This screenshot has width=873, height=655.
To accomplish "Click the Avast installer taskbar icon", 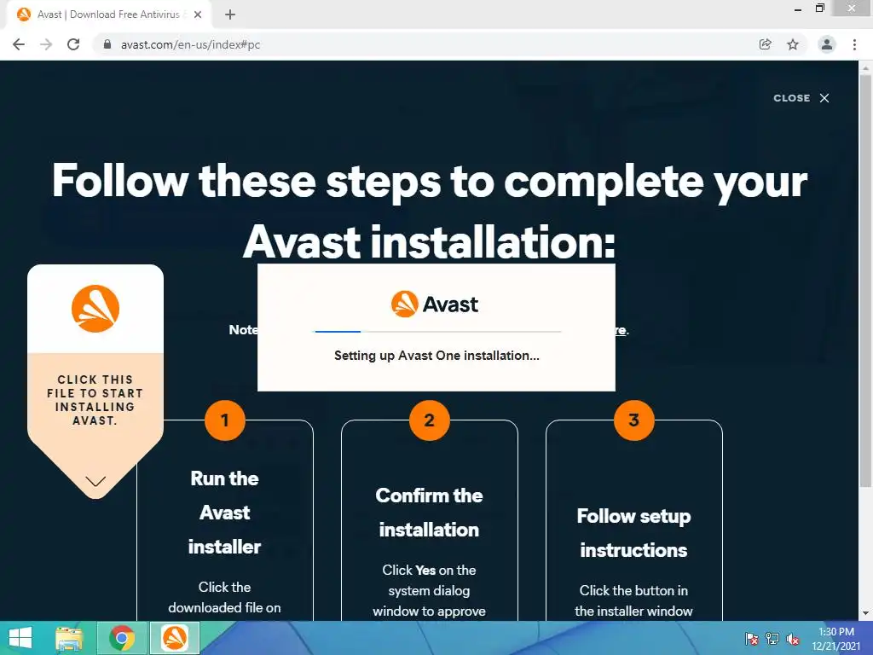I will pyautogui.click(x=175, y=638).
